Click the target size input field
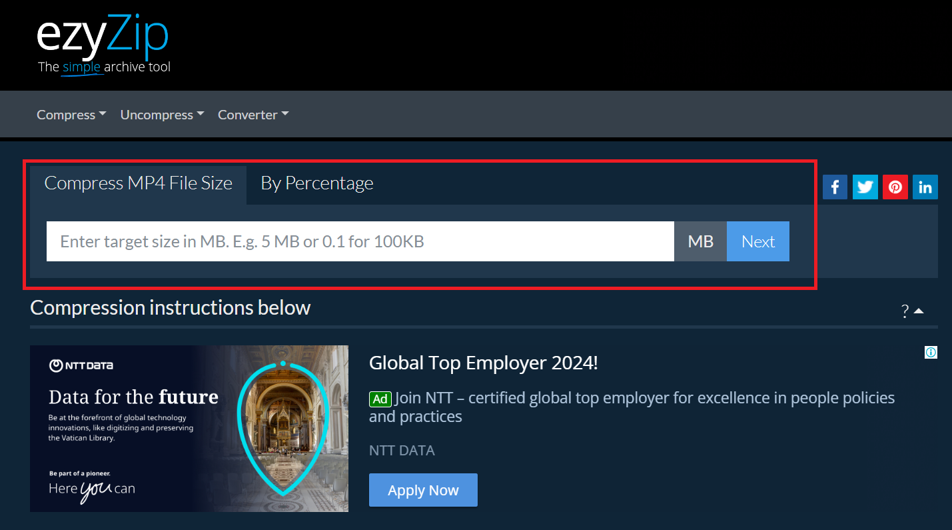 [360, 241]
